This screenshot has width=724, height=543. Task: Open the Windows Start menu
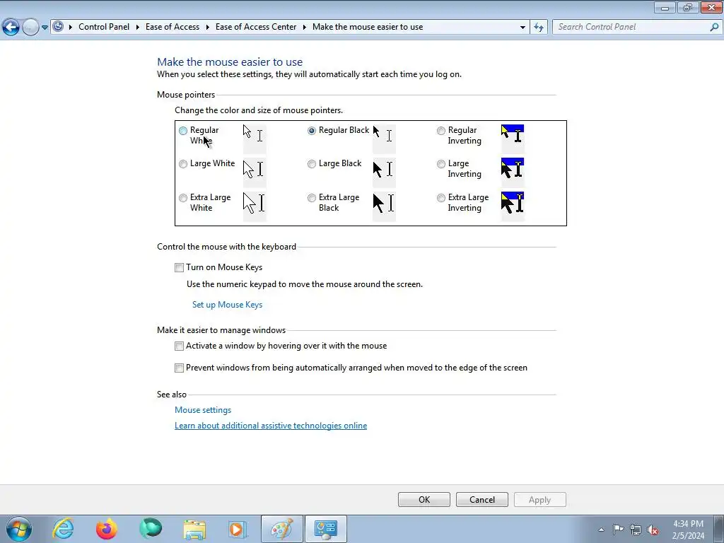(x=19, y=529)
